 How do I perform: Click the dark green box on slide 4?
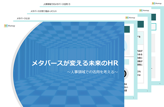pos(141,24)
